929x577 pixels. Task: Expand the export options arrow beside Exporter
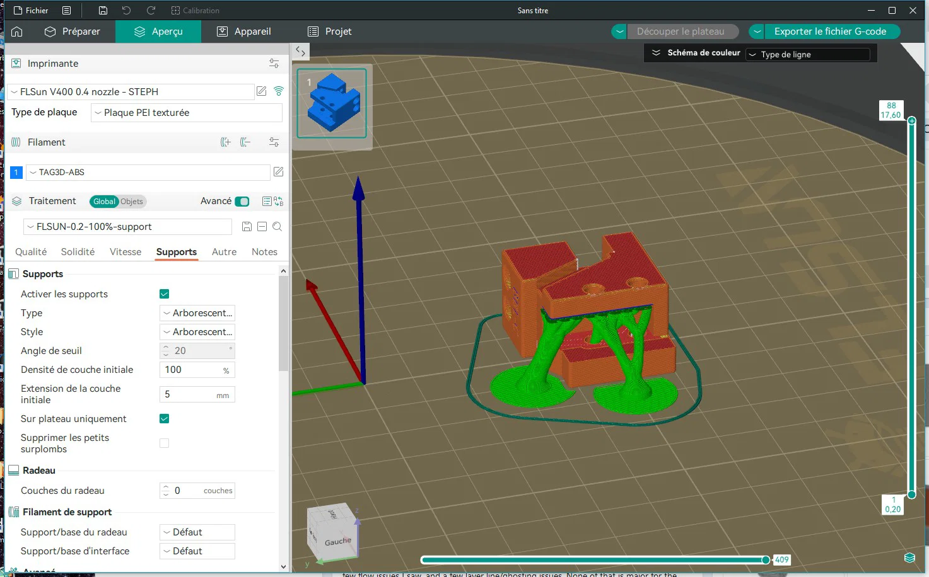757,31
